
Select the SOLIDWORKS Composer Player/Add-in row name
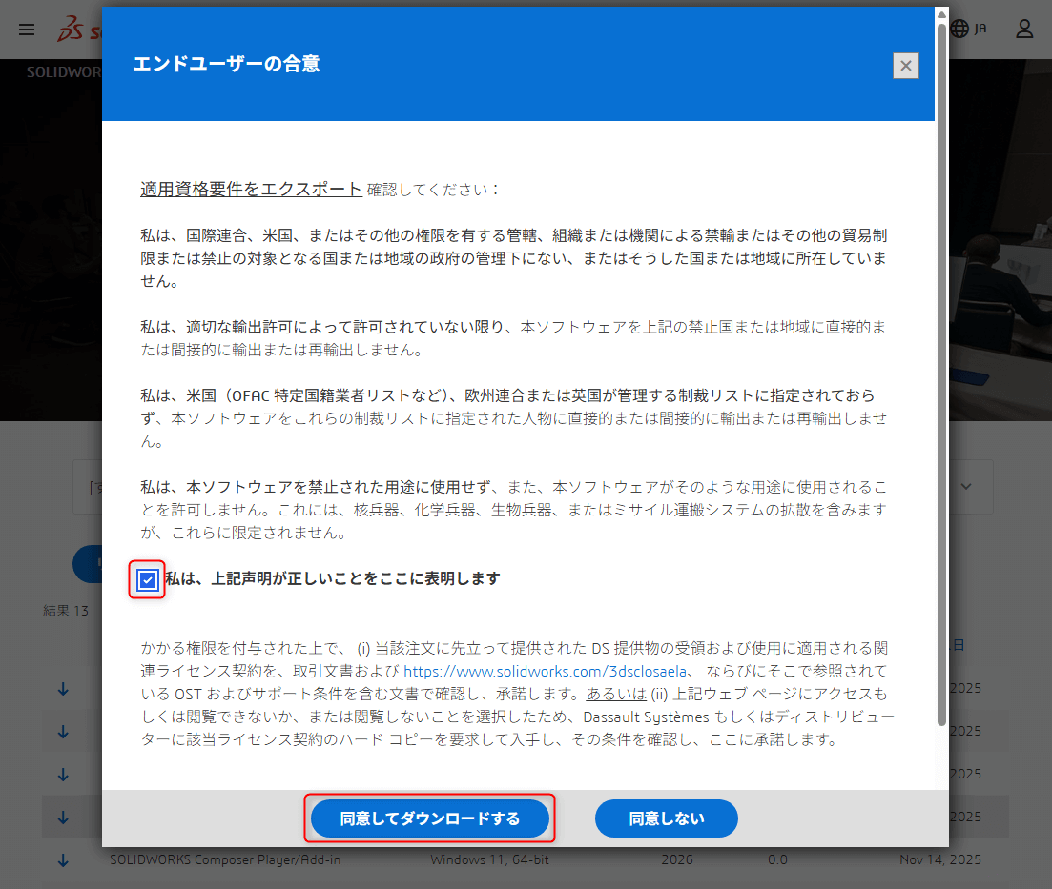click(x=225, y=859)
